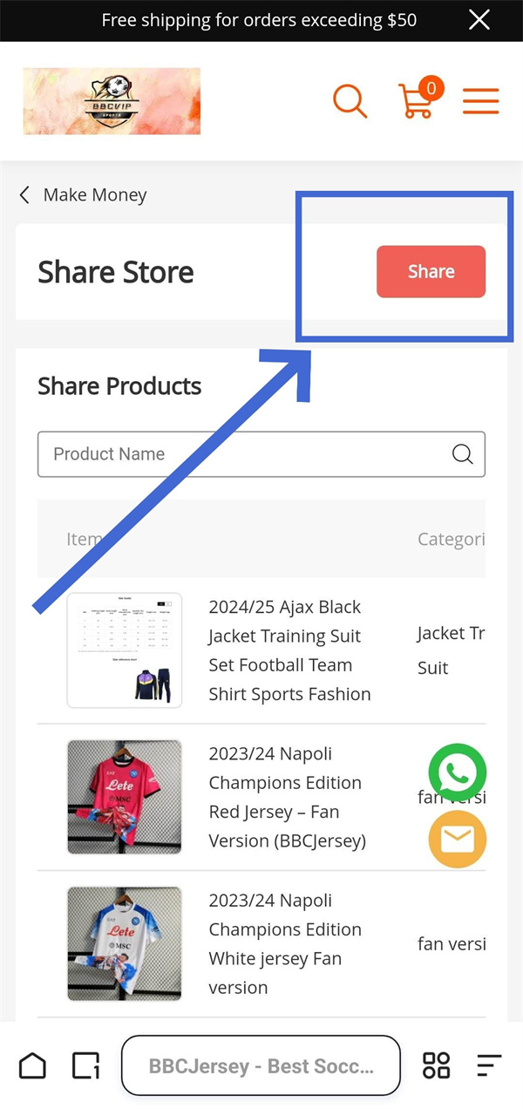Tap the browser new-window icon
The height and width of the screenshot is (1109, 523).
86,1065
